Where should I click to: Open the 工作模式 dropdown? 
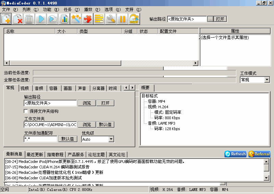(267, 80)
